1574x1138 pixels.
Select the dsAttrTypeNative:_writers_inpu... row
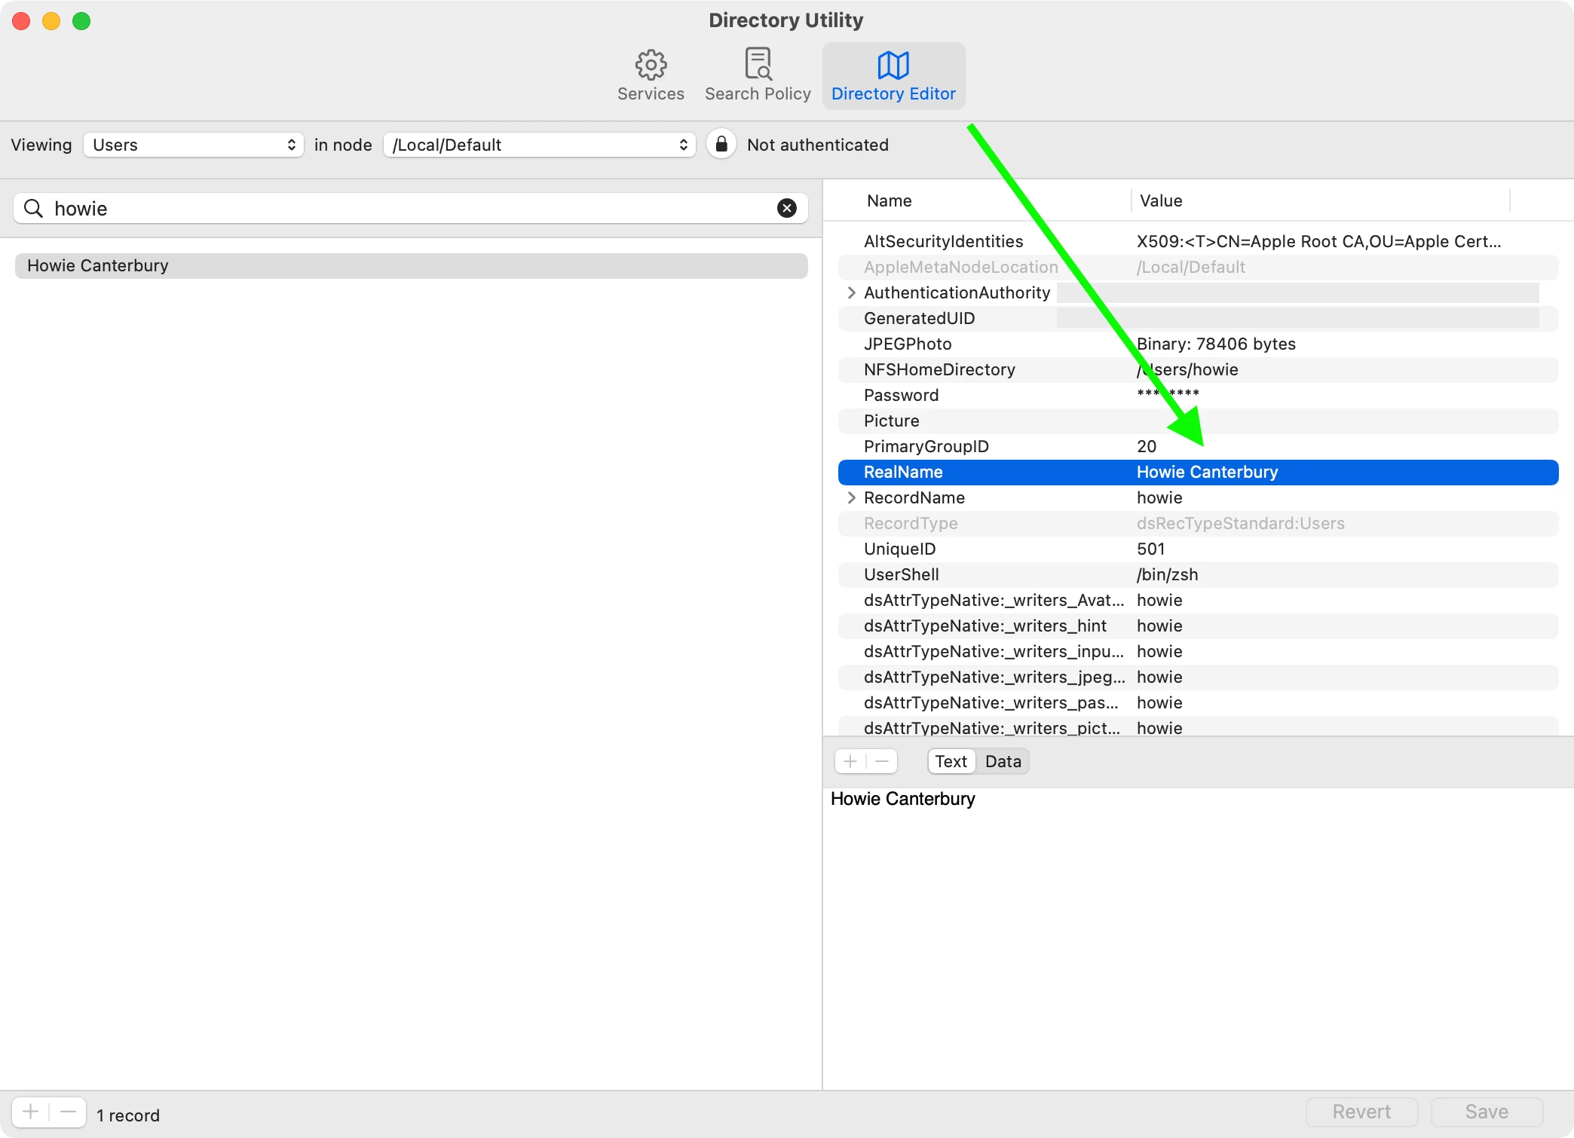click(1199, 651)
